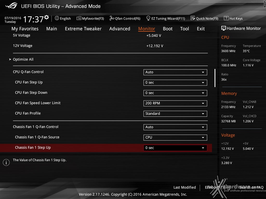
Task: Click the +5.040 V value
Action: point(154,35)
